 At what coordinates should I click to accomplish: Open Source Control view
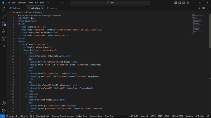[x=4, y=24]
